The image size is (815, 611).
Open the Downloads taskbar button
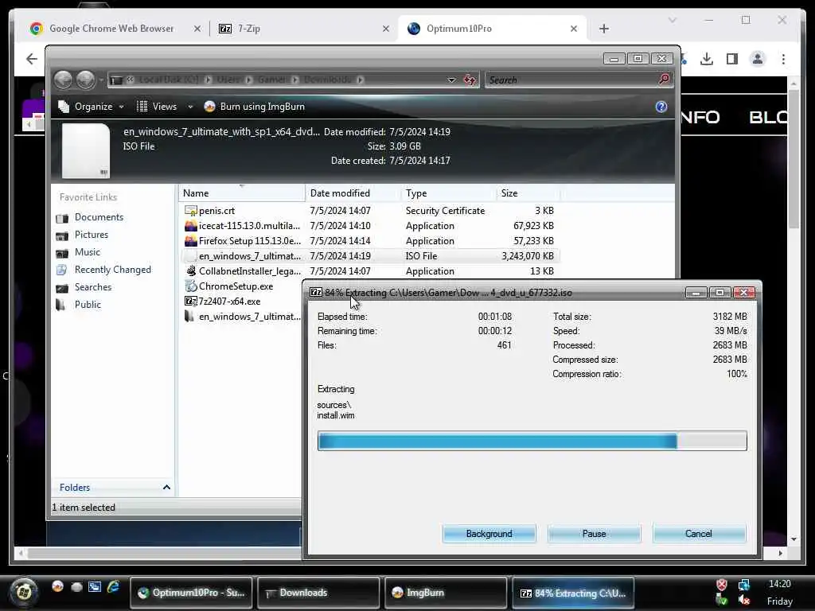[318, 592]
